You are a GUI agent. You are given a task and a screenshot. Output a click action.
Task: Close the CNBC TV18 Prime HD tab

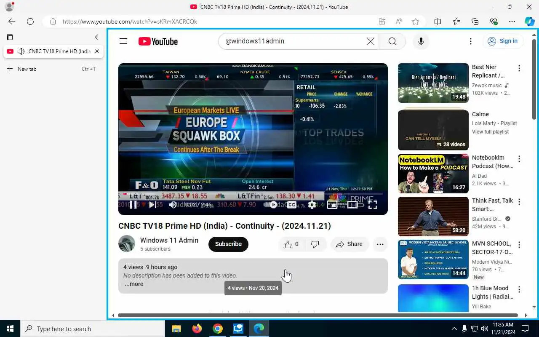coord(97,51)
